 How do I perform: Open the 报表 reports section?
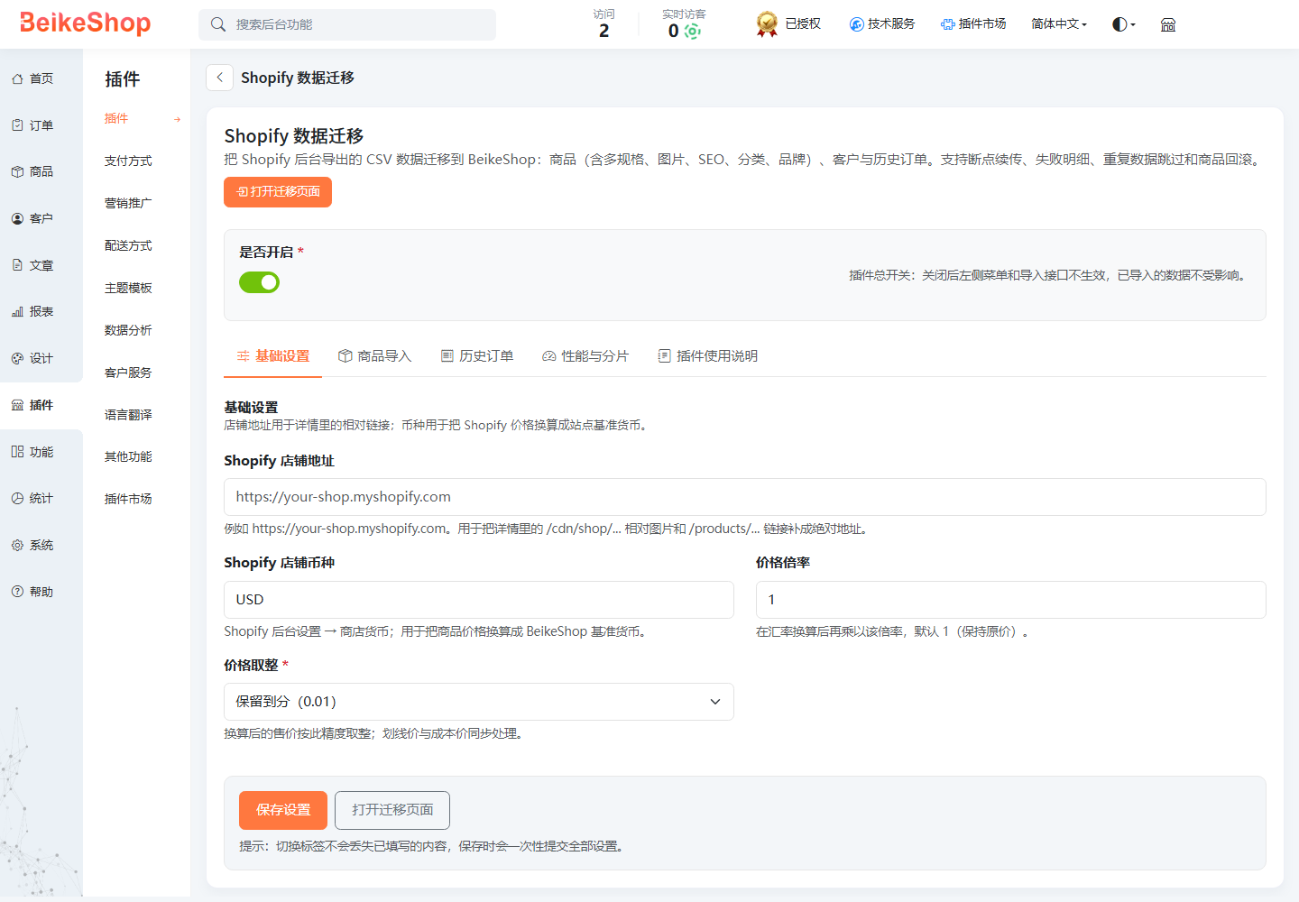click(x=33, y=311)
